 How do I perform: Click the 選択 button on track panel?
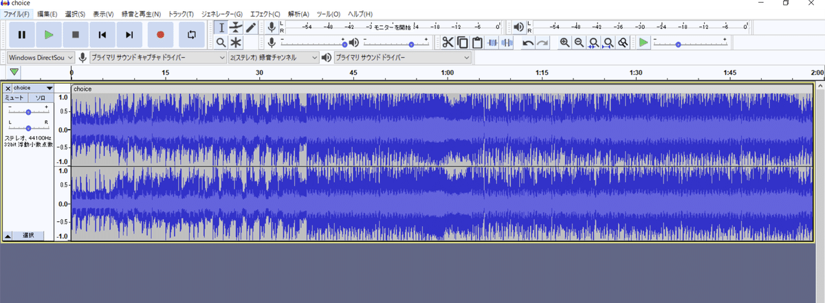pos(28,236)
